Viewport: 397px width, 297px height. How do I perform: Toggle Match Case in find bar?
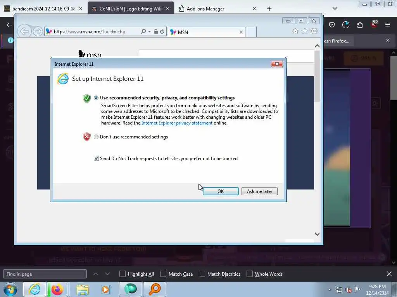coord(163,274)
